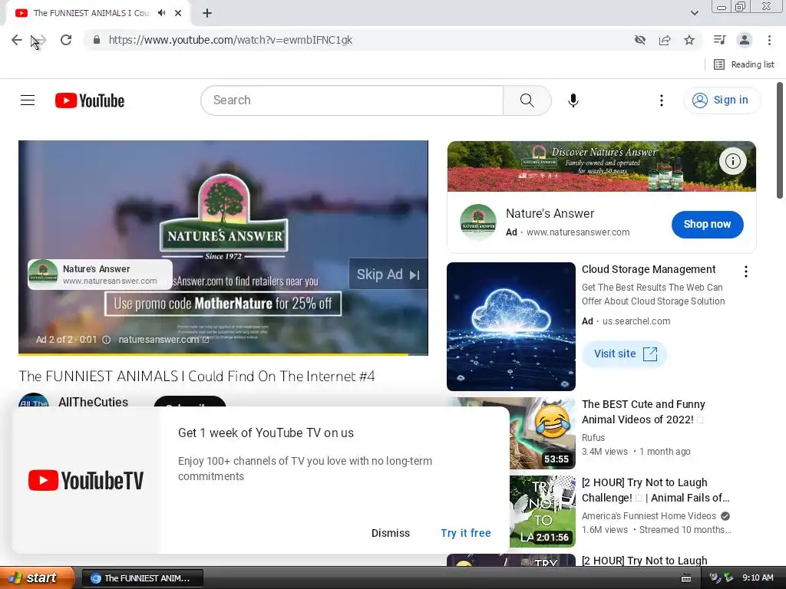Expand the tab search dropdown arrow

694,13
